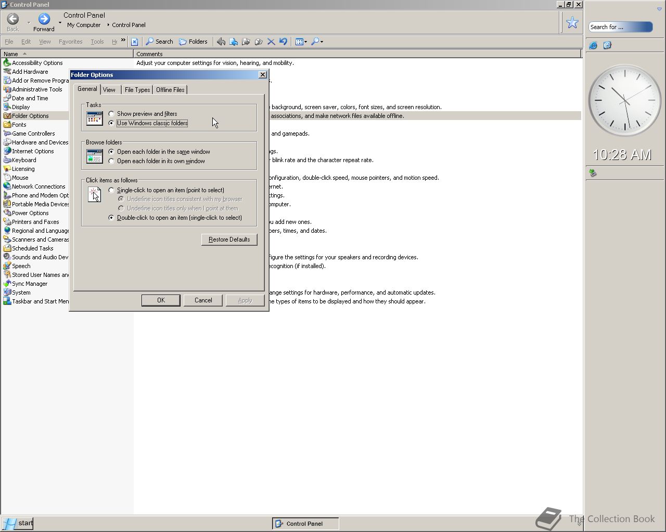Open the magnifier dropdown at toolbar end
The height and width of the screenshot is (532, 666).
[322, 42]
